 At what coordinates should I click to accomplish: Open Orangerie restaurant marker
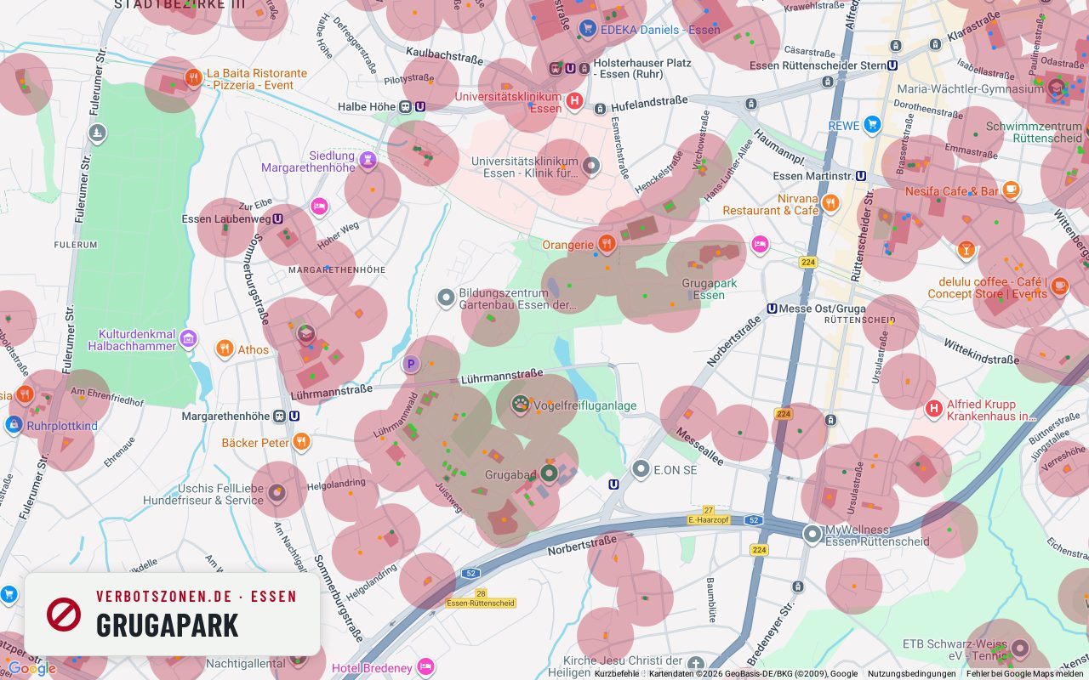(606, 245)
